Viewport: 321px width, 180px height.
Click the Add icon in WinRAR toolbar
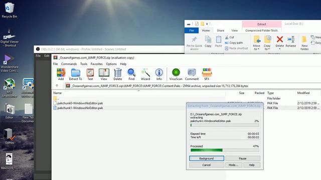pos(61,74)
